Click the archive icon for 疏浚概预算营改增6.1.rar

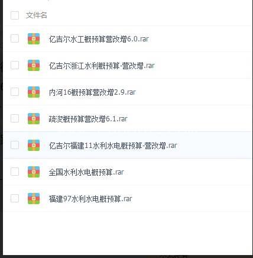(x=34, y=118)
